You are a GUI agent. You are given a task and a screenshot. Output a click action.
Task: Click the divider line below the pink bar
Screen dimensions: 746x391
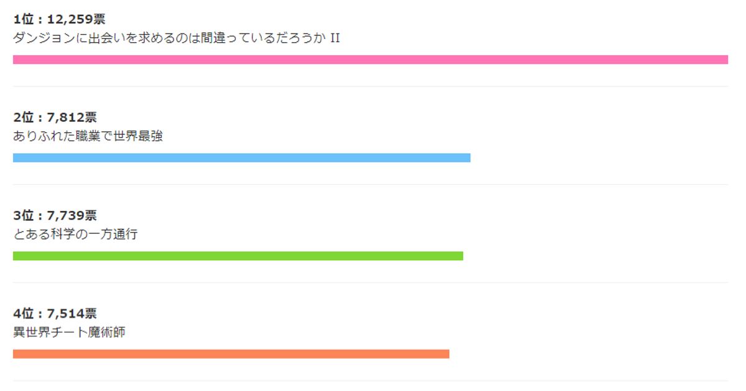coord(370,86)
